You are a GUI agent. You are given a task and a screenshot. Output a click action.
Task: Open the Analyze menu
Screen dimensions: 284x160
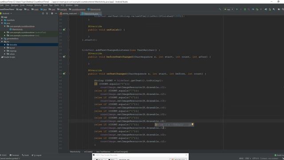30,5
